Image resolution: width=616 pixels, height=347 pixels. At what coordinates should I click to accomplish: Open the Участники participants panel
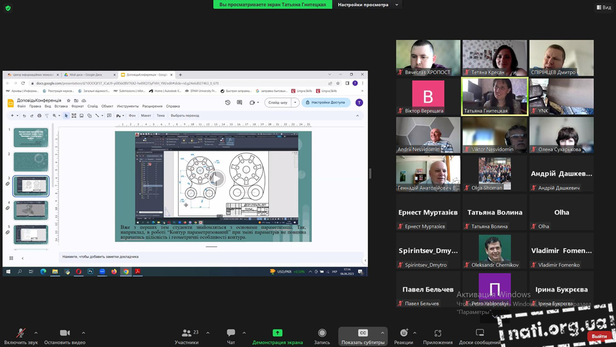coord(187,336)
